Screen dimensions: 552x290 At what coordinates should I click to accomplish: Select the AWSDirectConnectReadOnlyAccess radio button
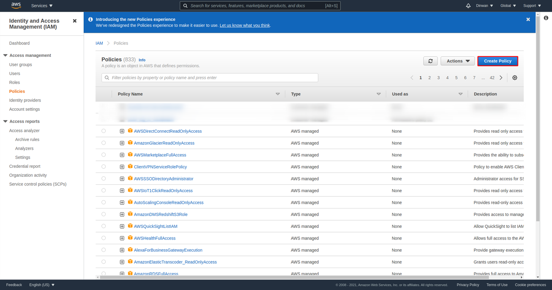click(104, 131)
